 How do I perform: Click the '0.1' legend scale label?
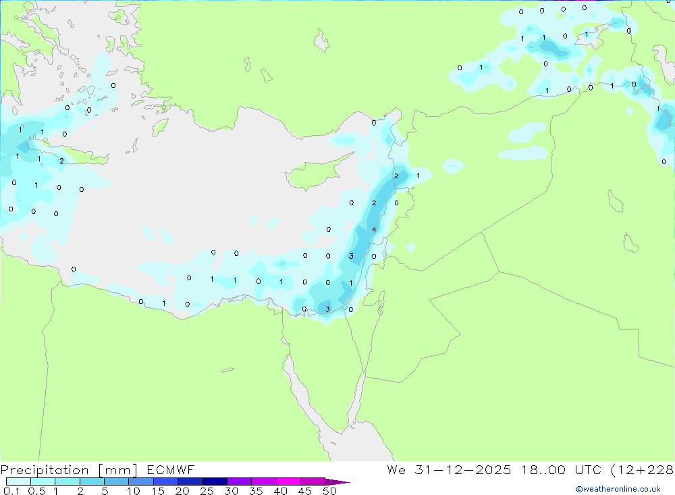(x=11, y=491)
